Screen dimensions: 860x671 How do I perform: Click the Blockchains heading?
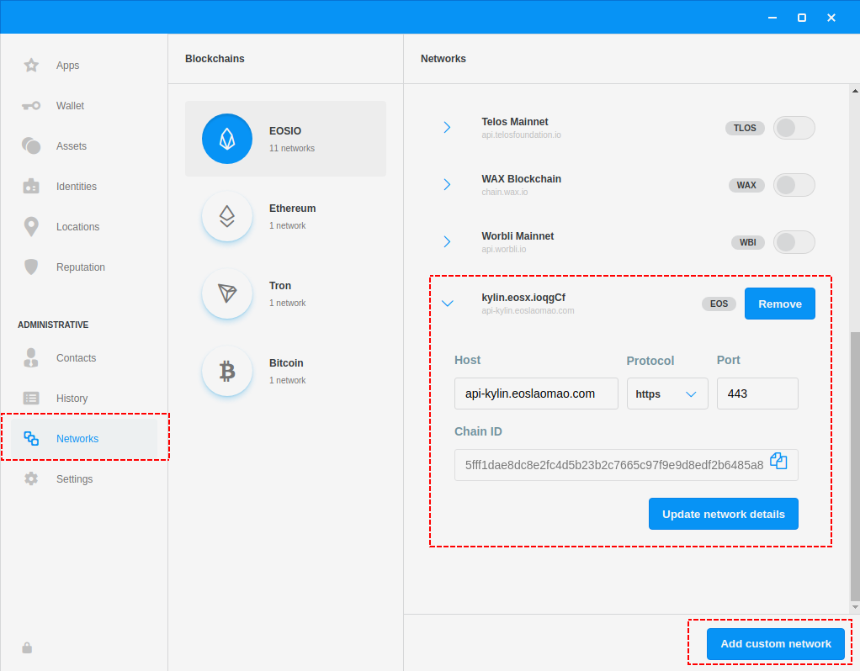(x=215, y=59)
